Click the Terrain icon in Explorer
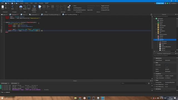The width and height of the screenshot is (178, 100). click(x=158, y=22)
